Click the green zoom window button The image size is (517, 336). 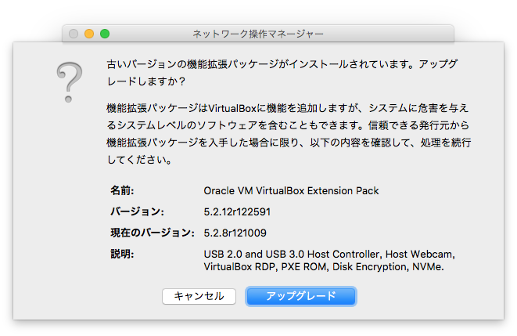(x=105, y=34)
